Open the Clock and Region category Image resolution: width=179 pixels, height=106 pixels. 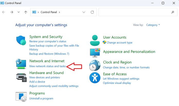coord(117,62)
